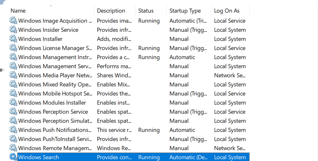
Task: Select the Windows Push Notifications service
Action: click(55, 130)
